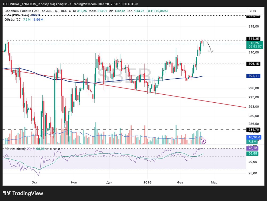Click the 306,15 price level label
The image size is (267, 201).
tap(253, 64)
